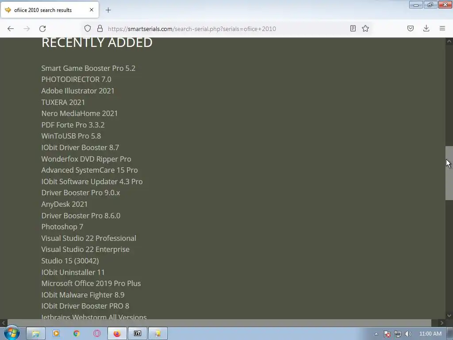This screenshot has height=340, width=453.
Task: Open Adobe Illustrator 2021 link
Action: (78, 91)
